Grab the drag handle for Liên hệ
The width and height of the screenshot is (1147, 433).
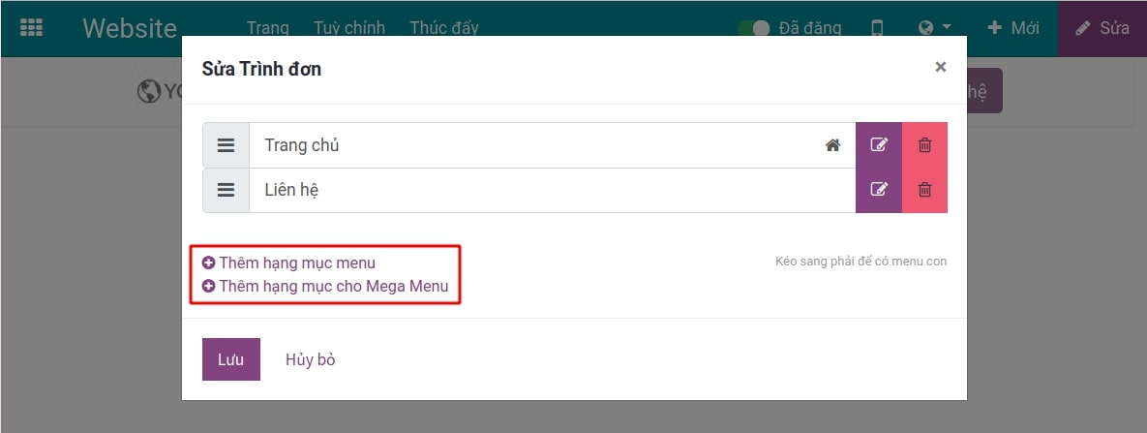click(x=226, y=191)
